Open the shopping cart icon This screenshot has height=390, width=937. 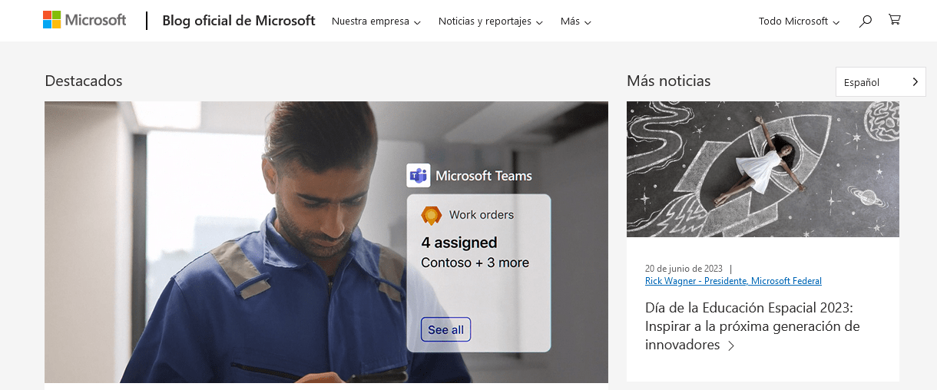(894, 20)
